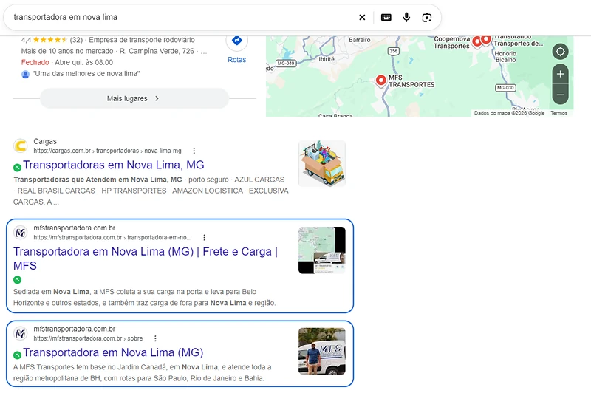
Task: Click the Fechado opening hours text
Action: [x=35, y=62]
